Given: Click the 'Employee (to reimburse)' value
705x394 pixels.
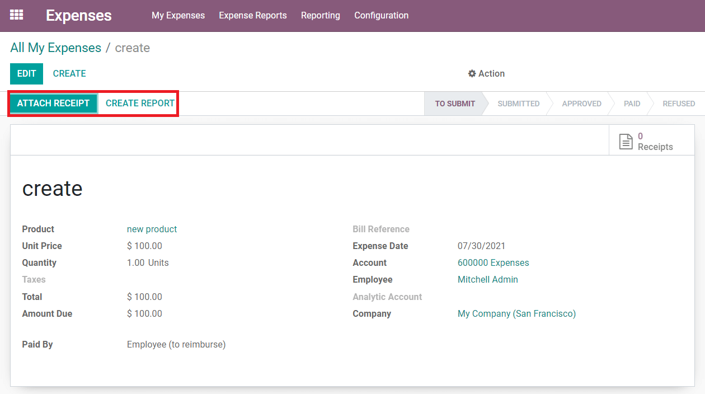Looking at the screenshot, I should [x=176, y=345].
